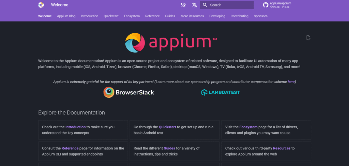Open the Appium Blog tab

(x=66, y=16)
